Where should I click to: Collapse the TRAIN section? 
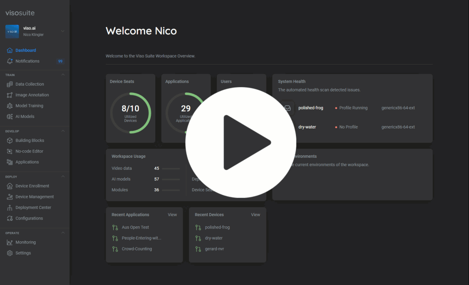(x=63, y=75)
